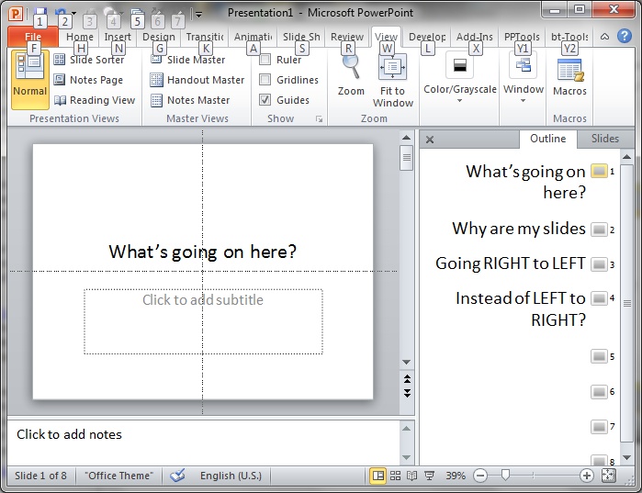This screenshot has width=642, height=493.
Task: Click zoom out minus button
Action: (x=480, y=476)
